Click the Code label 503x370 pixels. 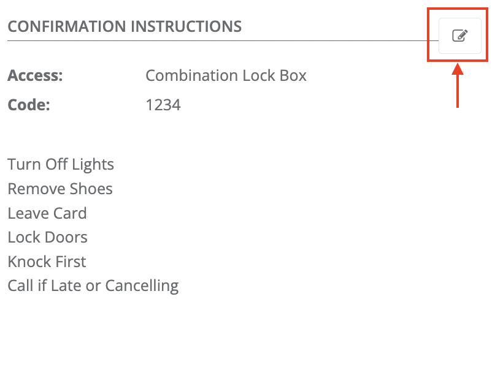point(29,105)
